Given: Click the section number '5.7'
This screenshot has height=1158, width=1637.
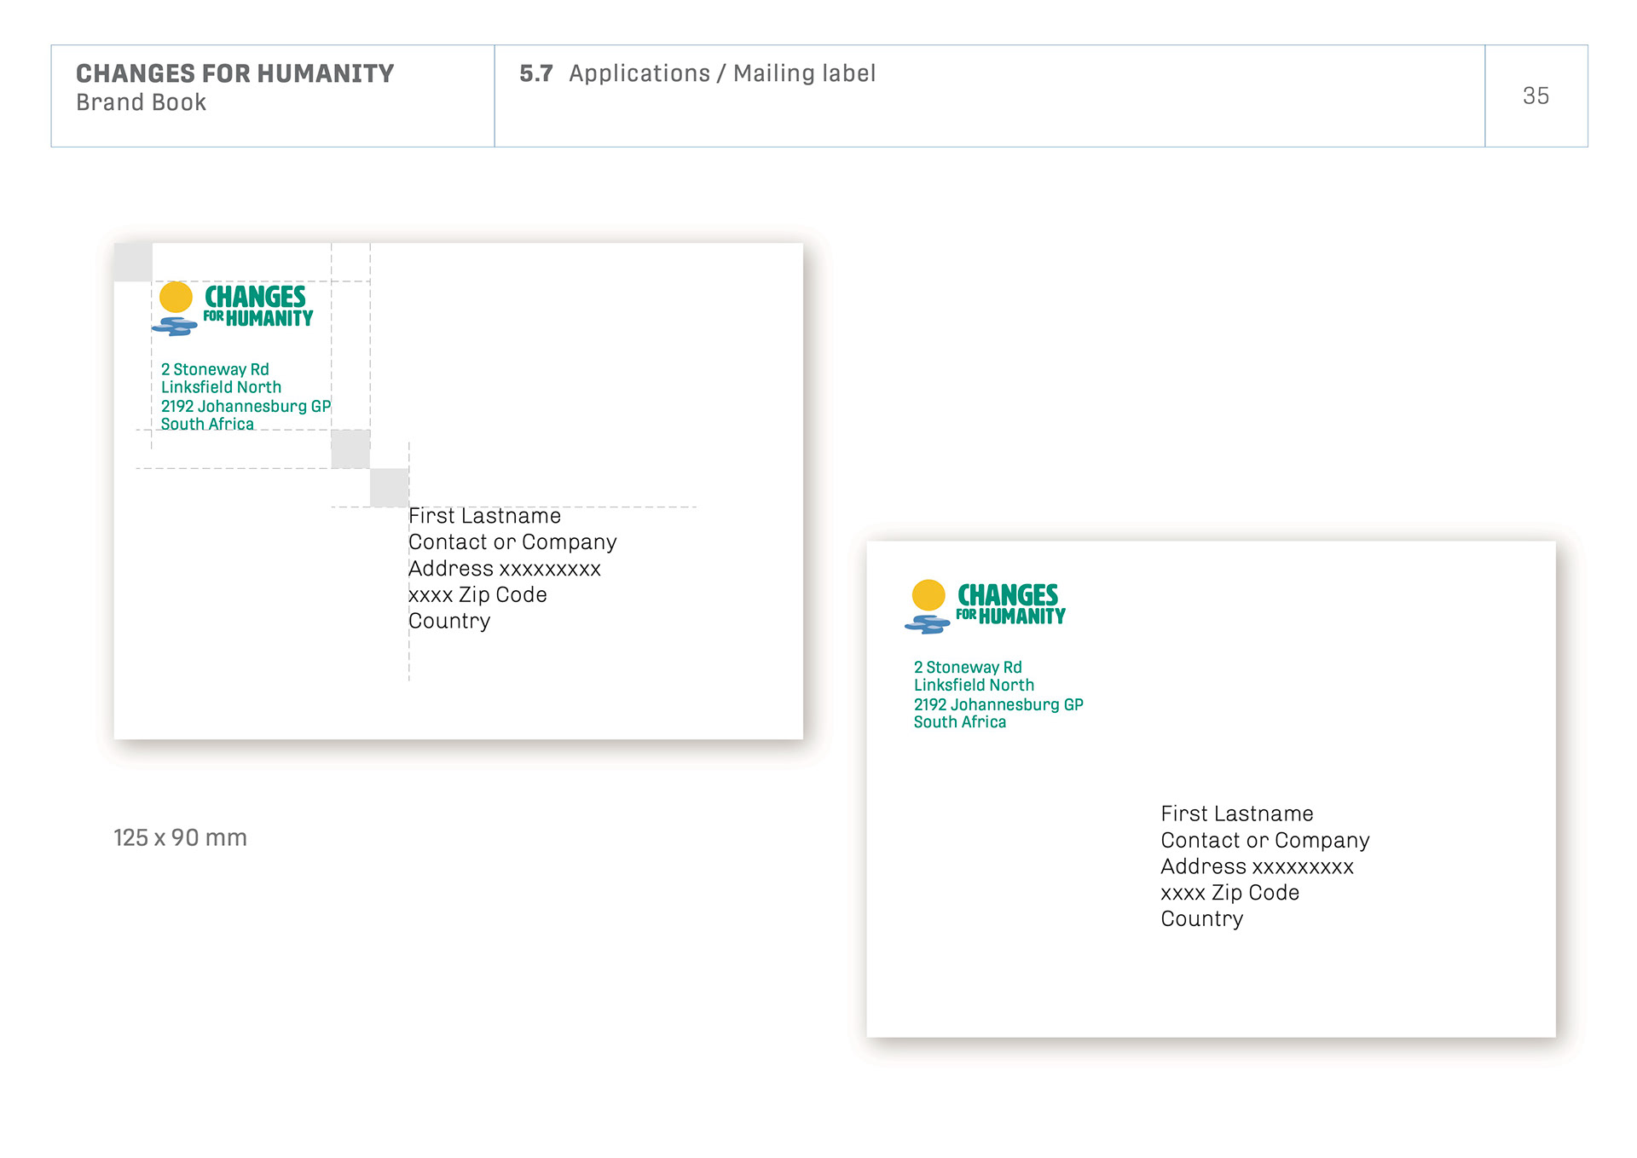Looking at the screenshot, I should (x=536, y=73).
